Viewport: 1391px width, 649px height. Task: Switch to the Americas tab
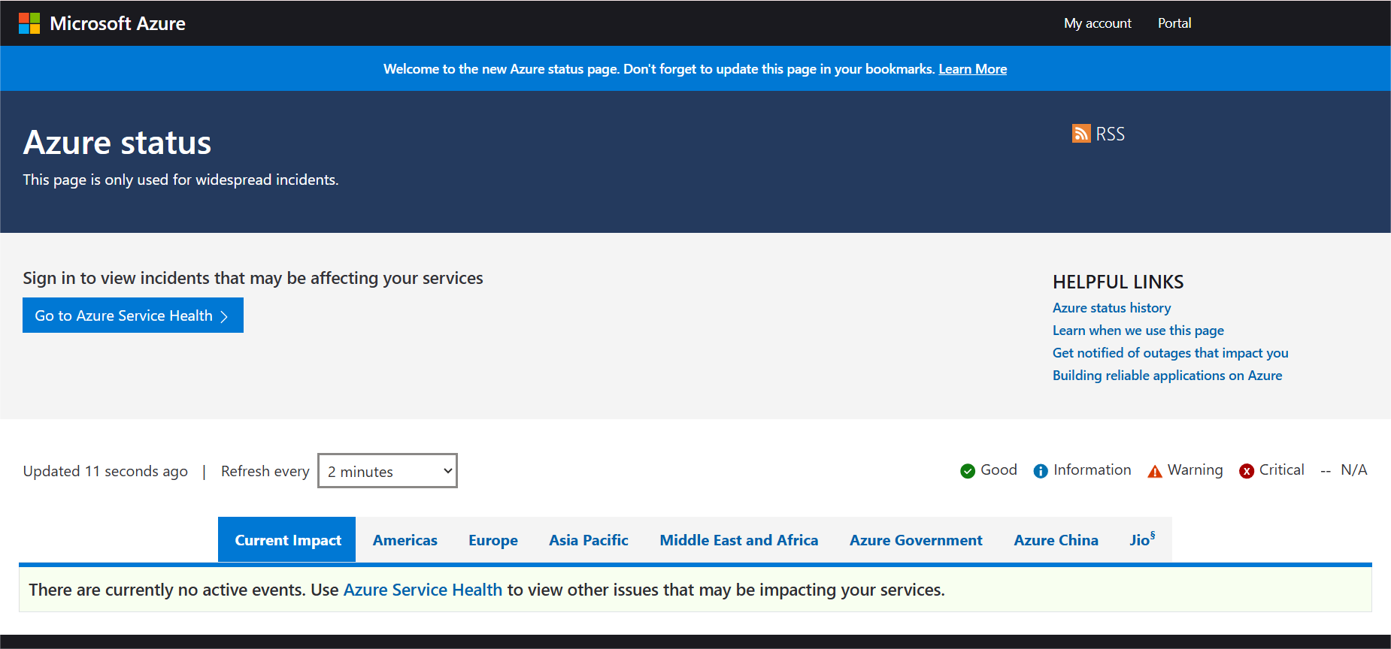click(x=405, y=540)
